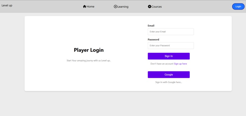Viewport: 246px width, 116px height.
Task: Focus the Enter your Password field
Action: [171, 46]
